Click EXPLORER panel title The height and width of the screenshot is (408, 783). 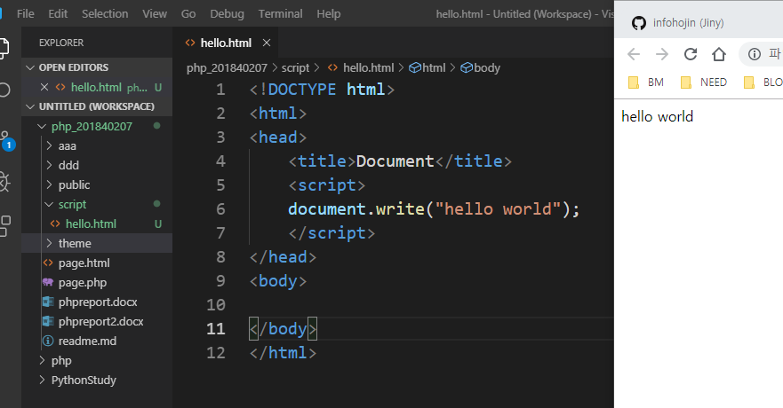(x=61, y=43)
